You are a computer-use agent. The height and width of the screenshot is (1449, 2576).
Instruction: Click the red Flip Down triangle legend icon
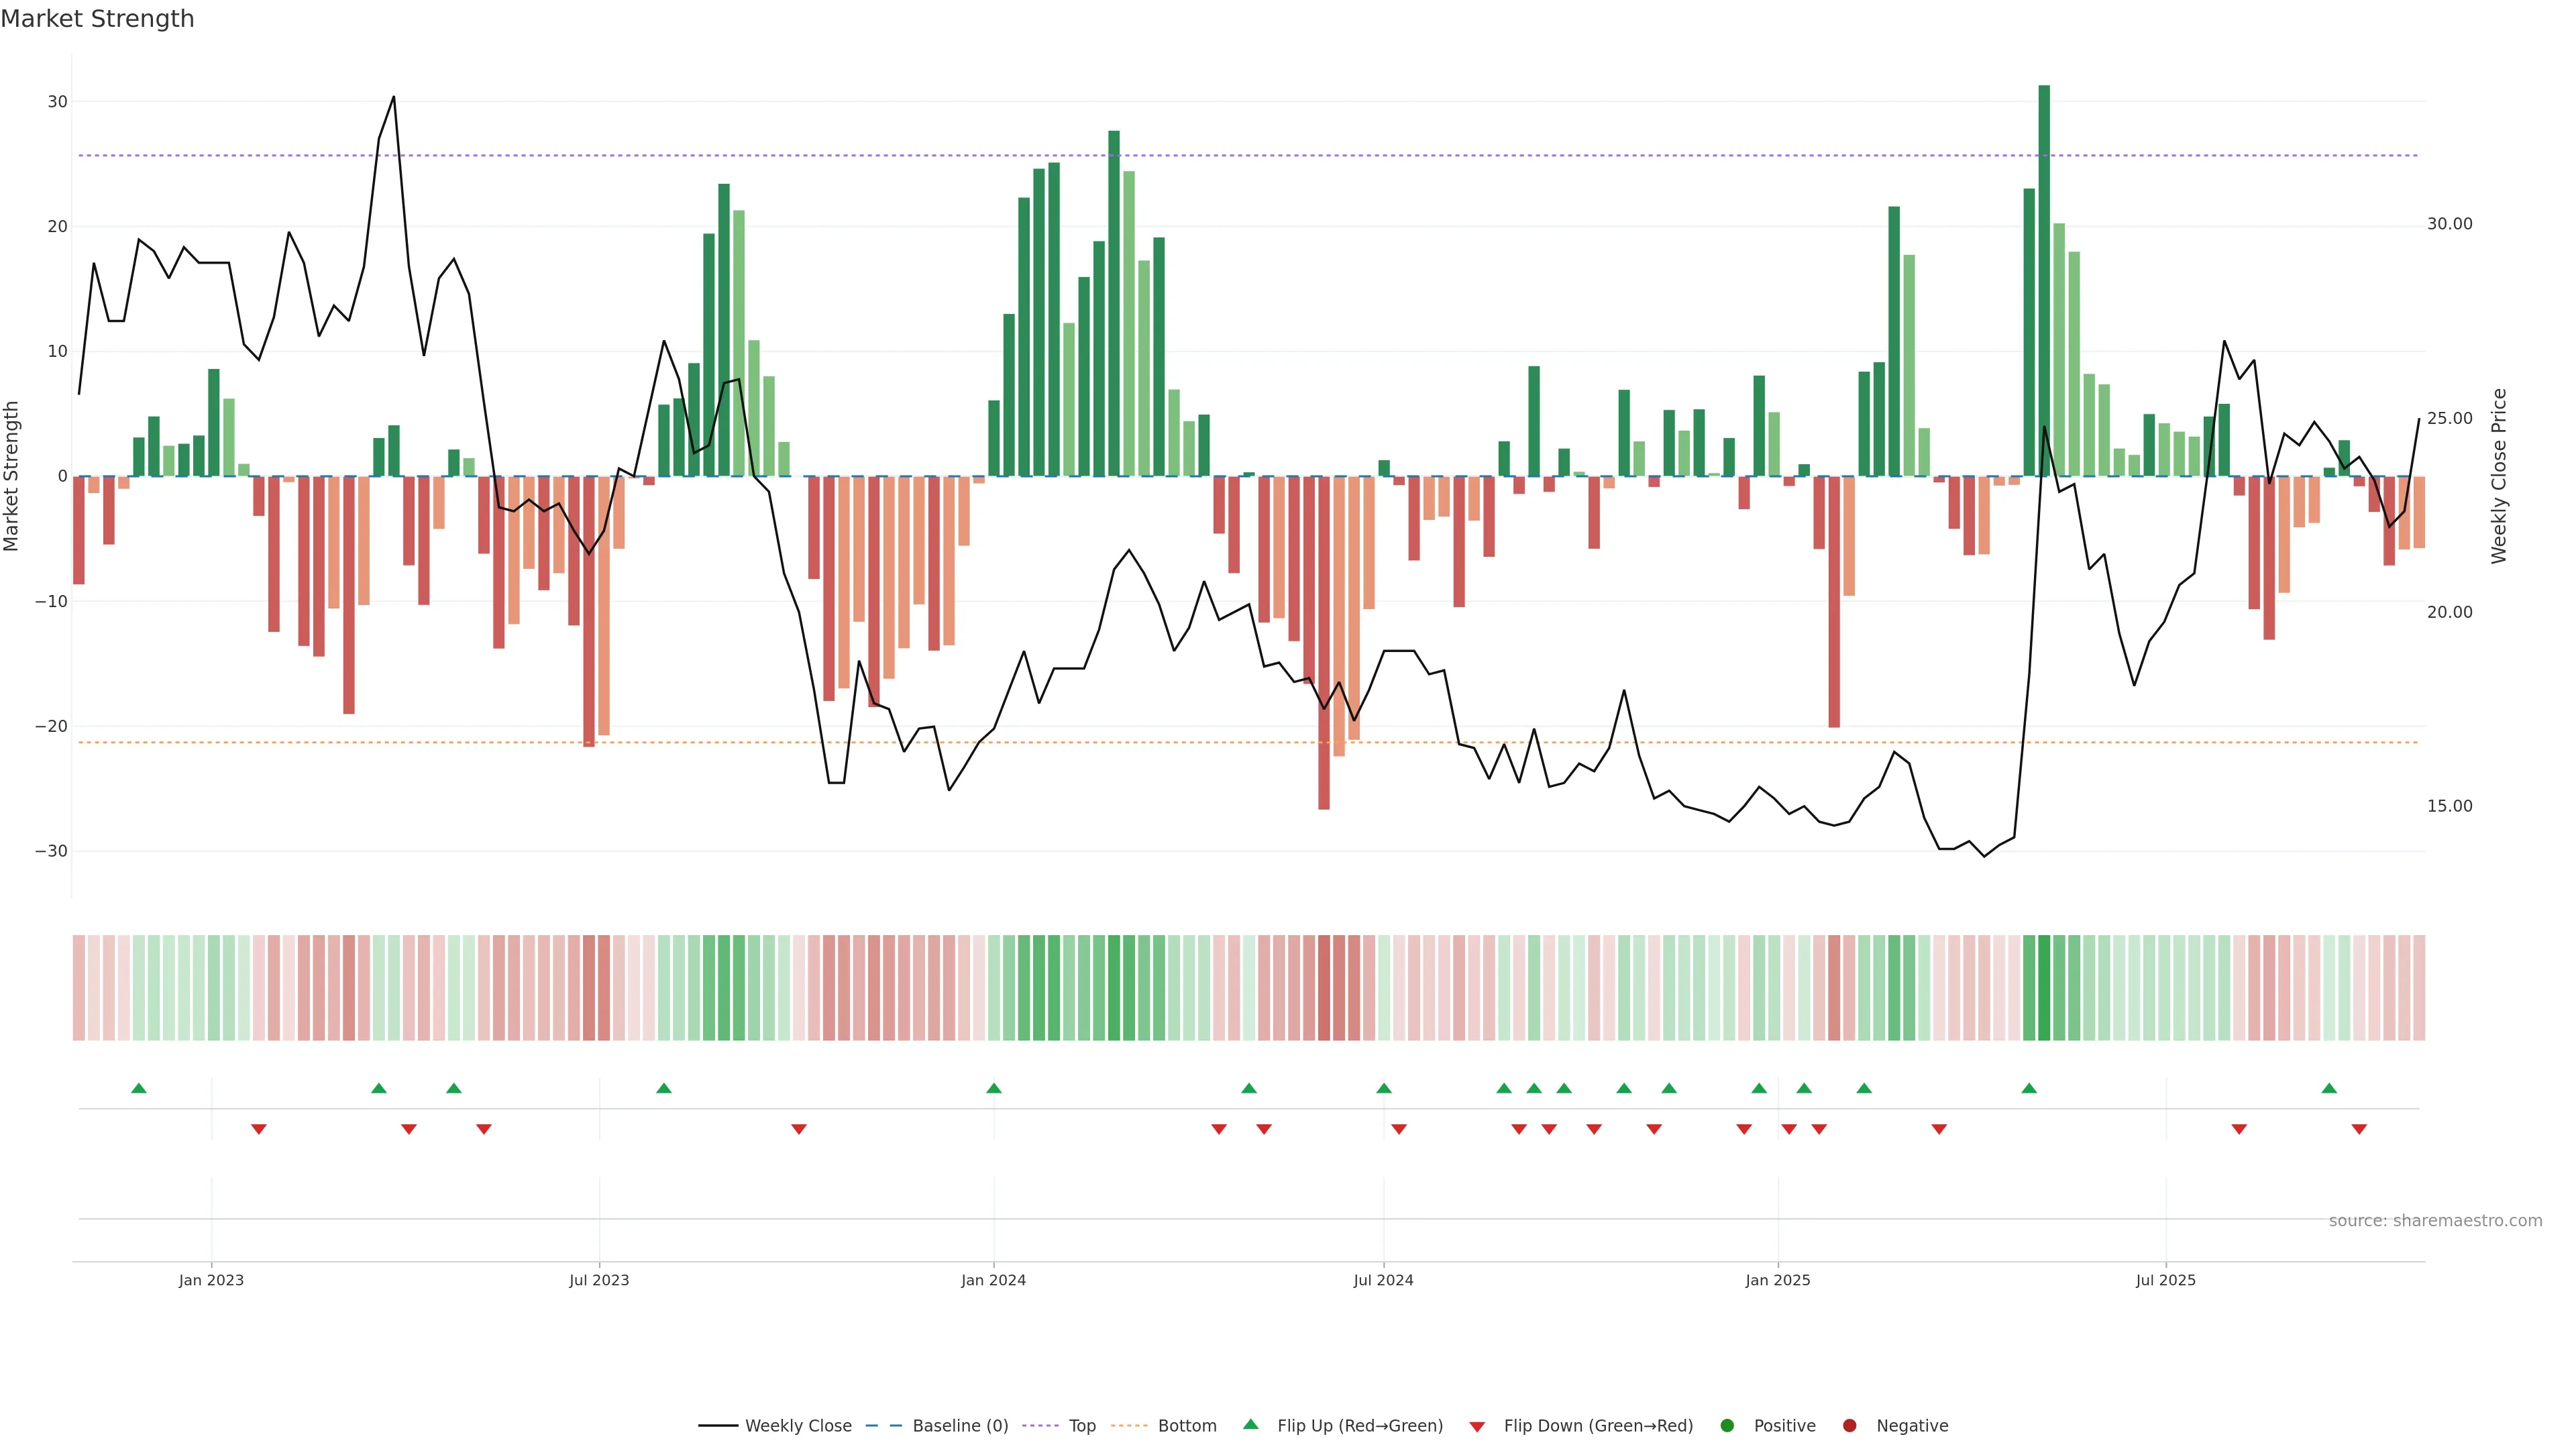coord(1477,1426)
